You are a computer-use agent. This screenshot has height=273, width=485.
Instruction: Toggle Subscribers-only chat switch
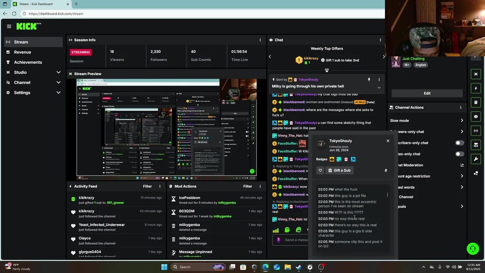pos(459,143)
